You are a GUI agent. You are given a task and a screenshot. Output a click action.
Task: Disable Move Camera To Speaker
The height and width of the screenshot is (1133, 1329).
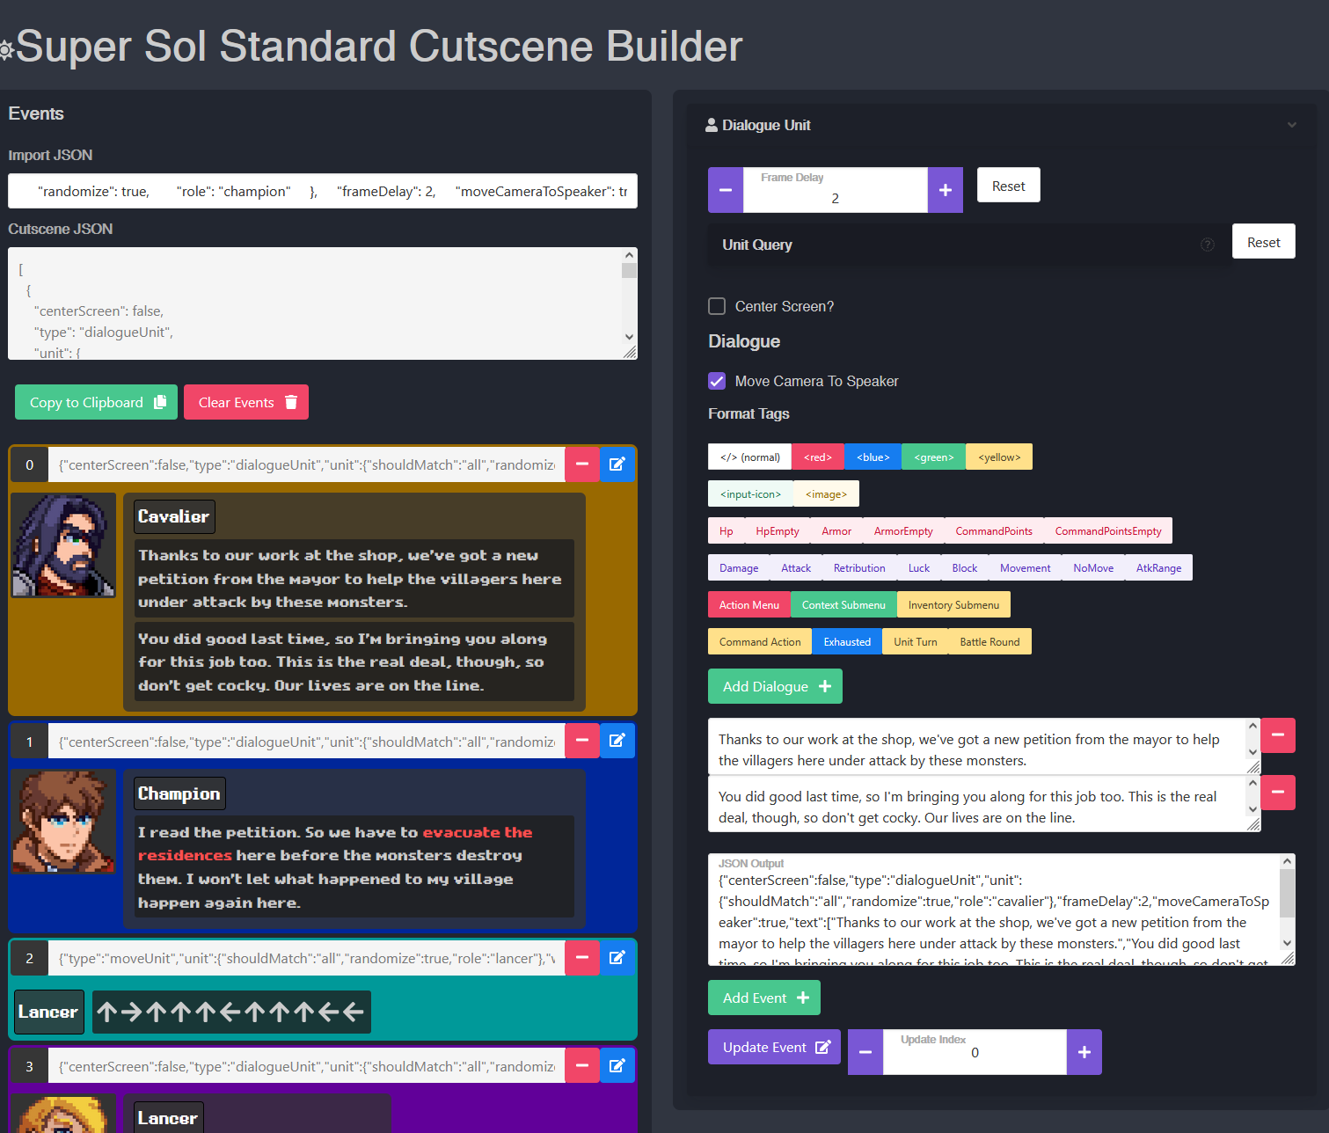pos(717,381)
